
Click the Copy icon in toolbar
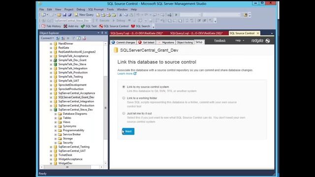pos(126,15)
